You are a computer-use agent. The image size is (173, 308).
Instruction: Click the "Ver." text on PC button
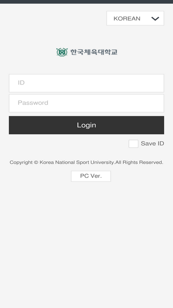point(96,176)
